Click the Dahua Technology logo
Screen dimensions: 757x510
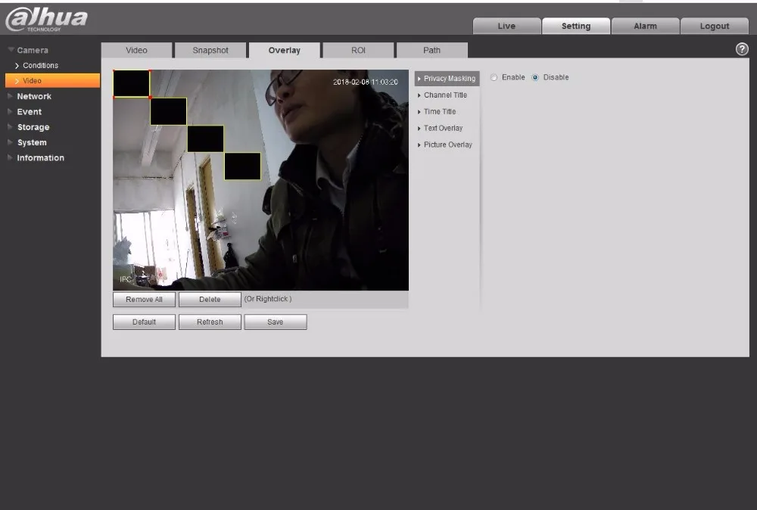pos(46,20)
